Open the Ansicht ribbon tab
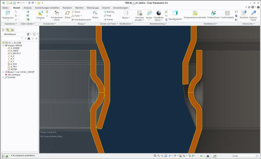 point(106,8)
